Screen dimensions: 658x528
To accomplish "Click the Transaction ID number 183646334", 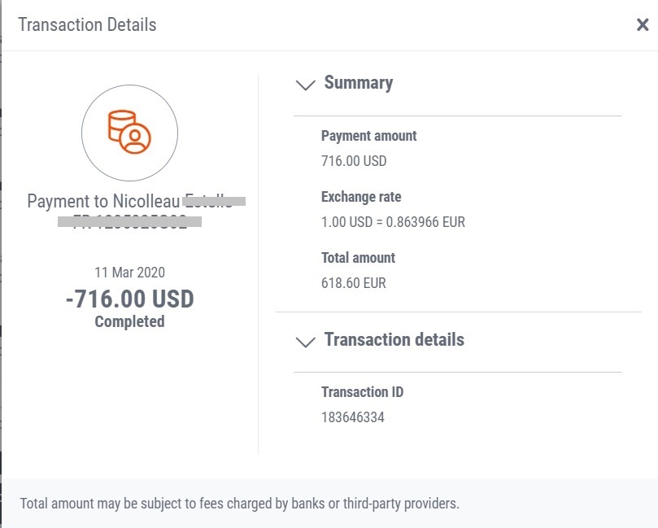I will (x=353, y=417).
